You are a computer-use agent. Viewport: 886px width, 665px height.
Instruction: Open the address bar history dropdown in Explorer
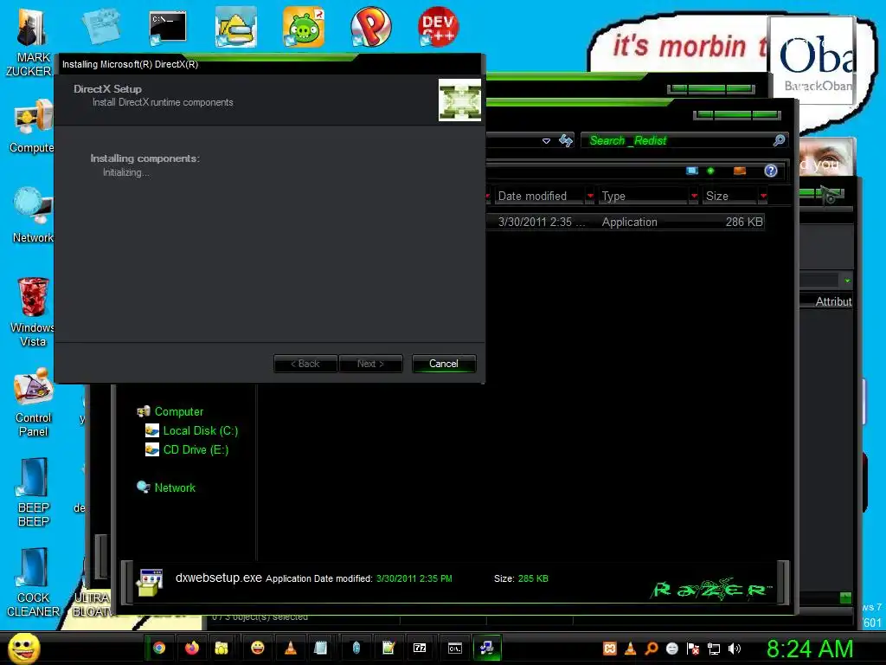547,141
